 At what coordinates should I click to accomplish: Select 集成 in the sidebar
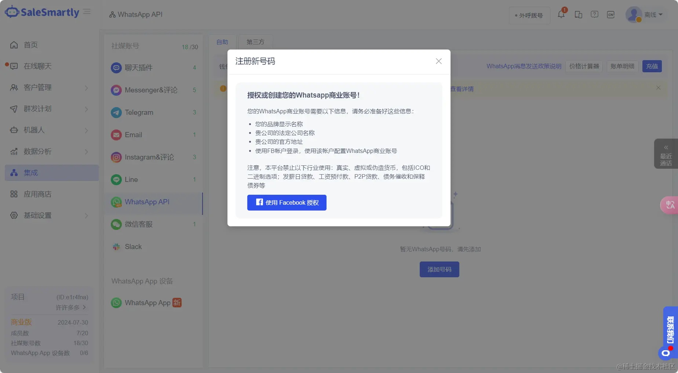(52, 173)
